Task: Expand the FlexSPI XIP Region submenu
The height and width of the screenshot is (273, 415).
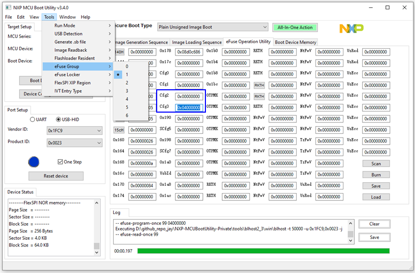Action: [79, 83]
